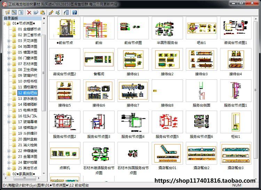Image resolution: width=261 pixels, height=190 pixels.
Task: Select the 13 游泳喷池 folder
Action: pos(27,99)
